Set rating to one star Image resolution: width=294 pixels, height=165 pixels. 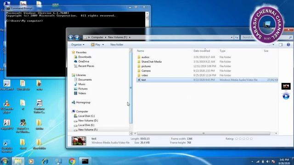[x=237, y=138]
